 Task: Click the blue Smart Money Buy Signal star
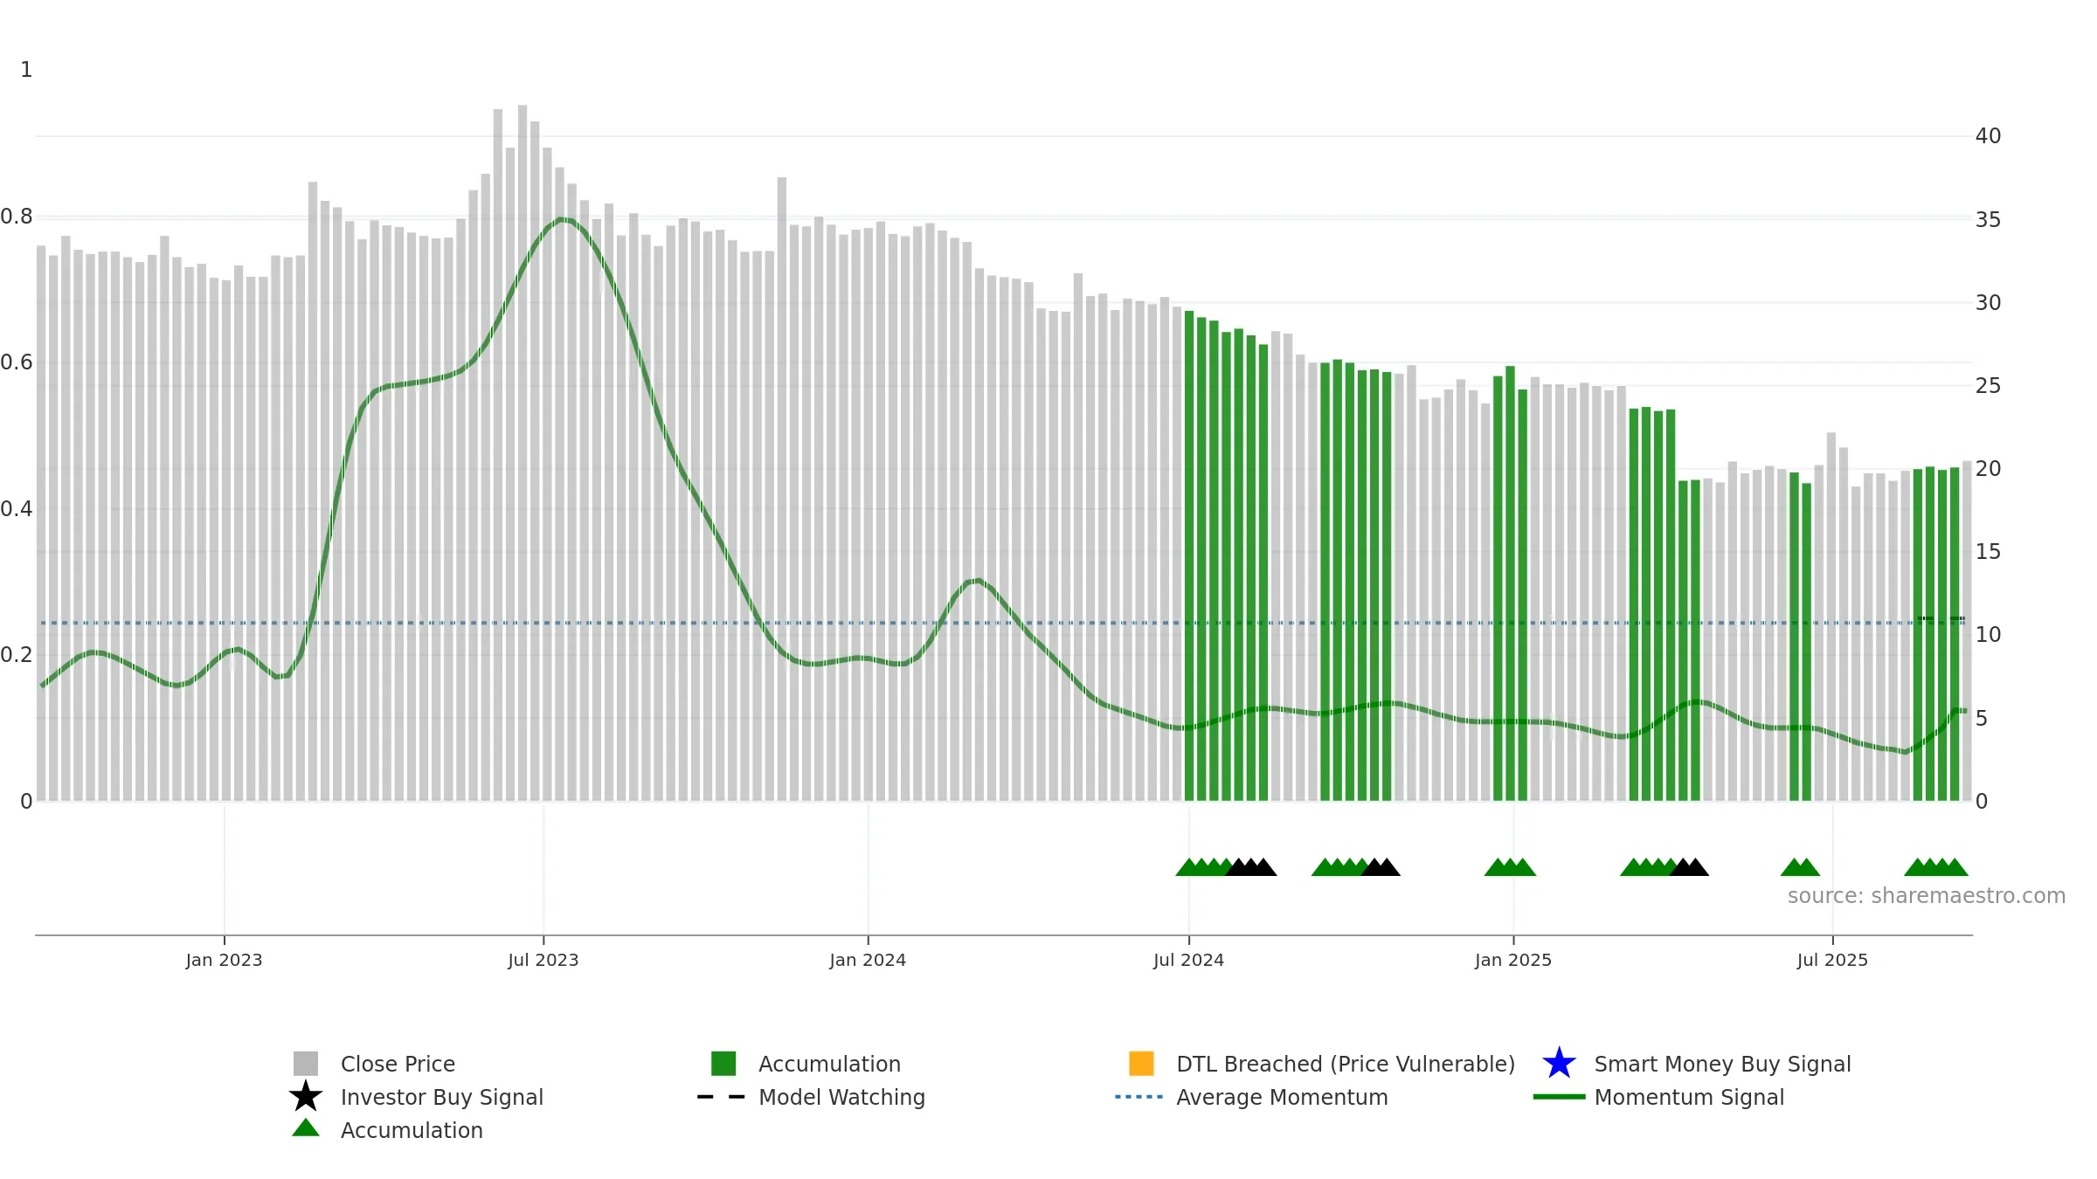click(1559, 1064)
